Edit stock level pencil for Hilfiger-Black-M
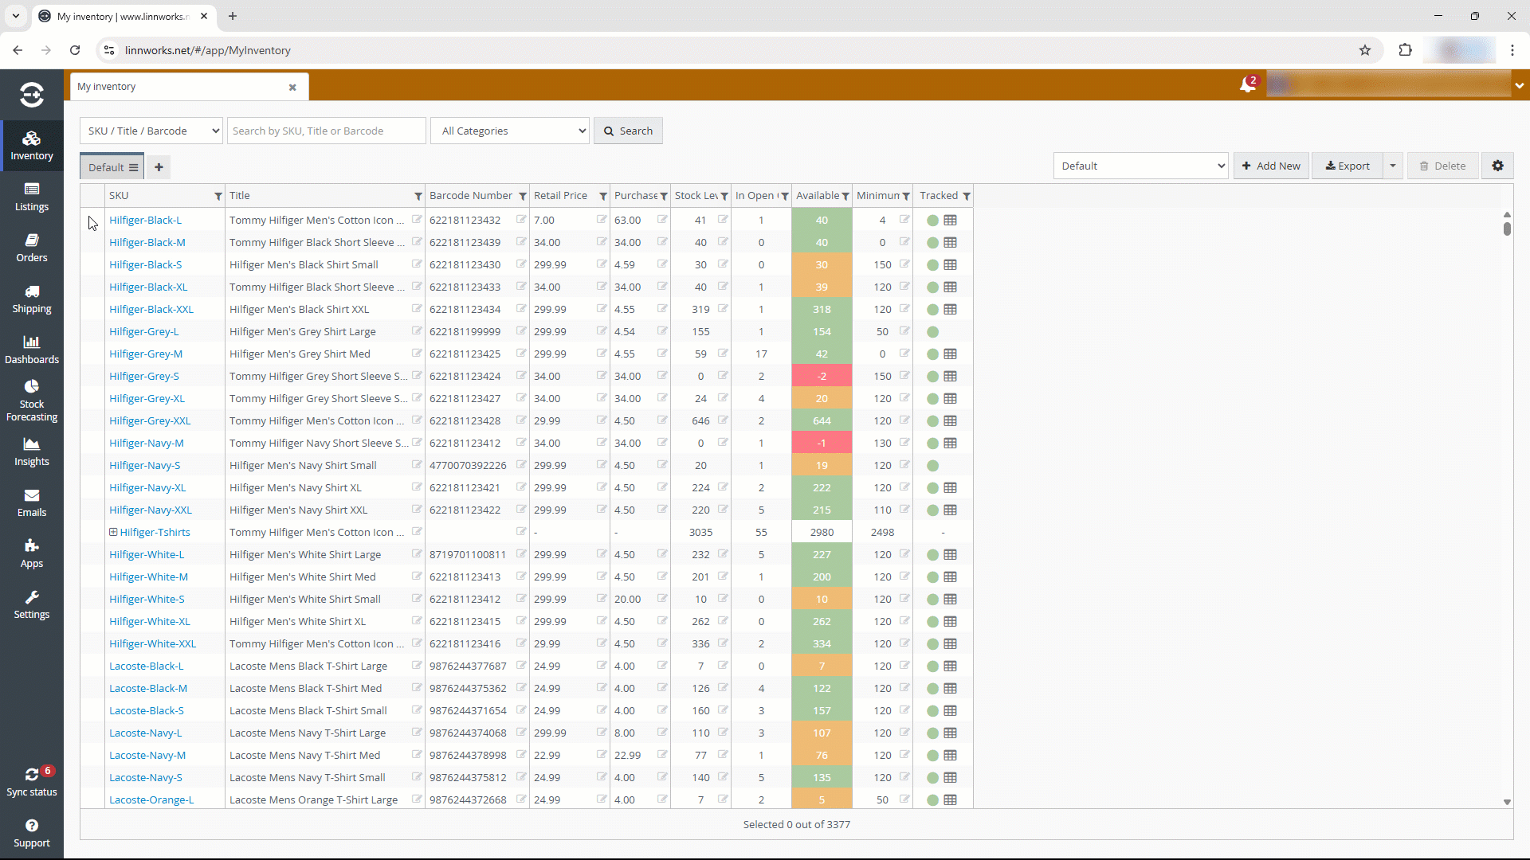 click(x=723, y=242)
